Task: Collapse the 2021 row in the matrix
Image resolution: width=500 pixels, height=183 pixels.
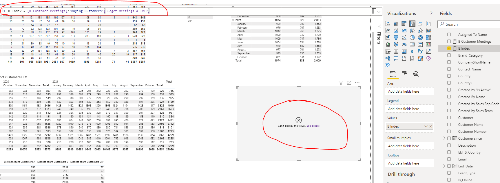Action: click(x=233, y=20)
